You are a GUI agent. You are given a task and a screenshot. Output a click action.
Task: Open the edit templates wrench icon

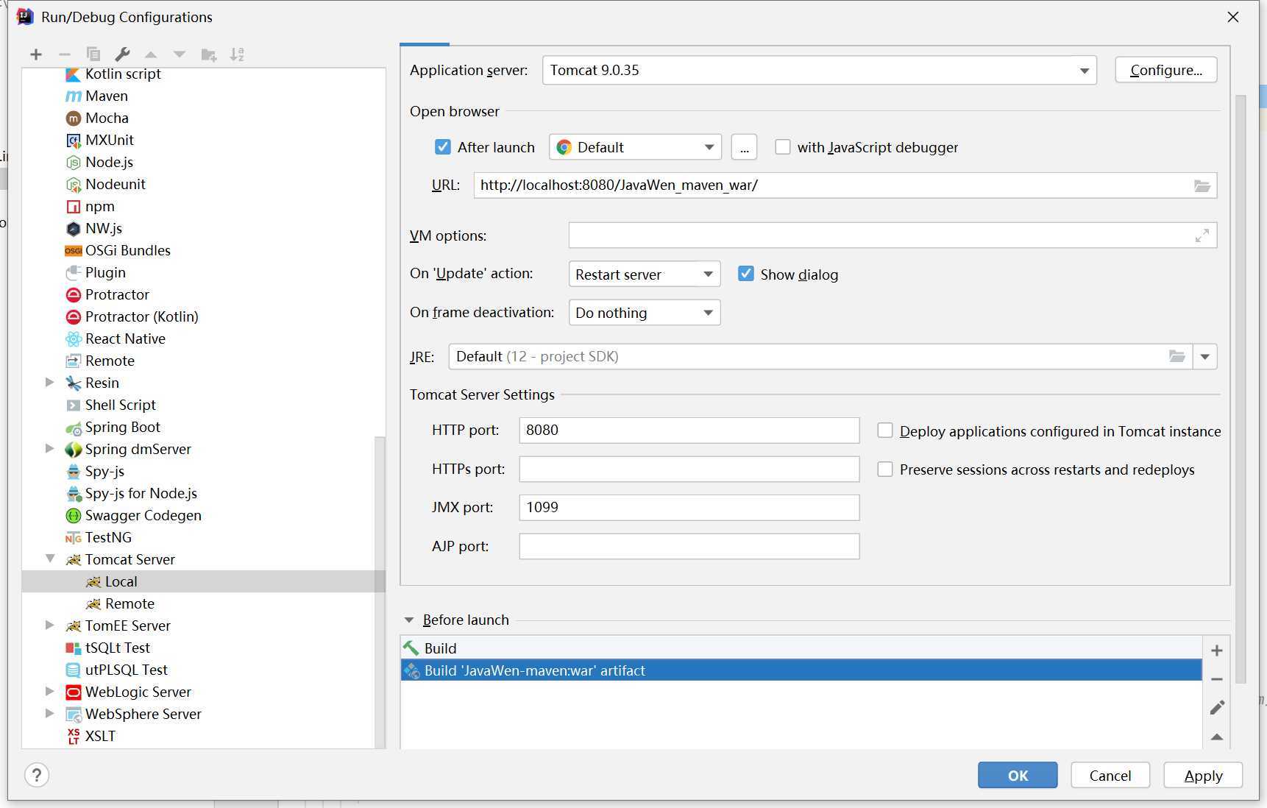[x=122, y=54]
